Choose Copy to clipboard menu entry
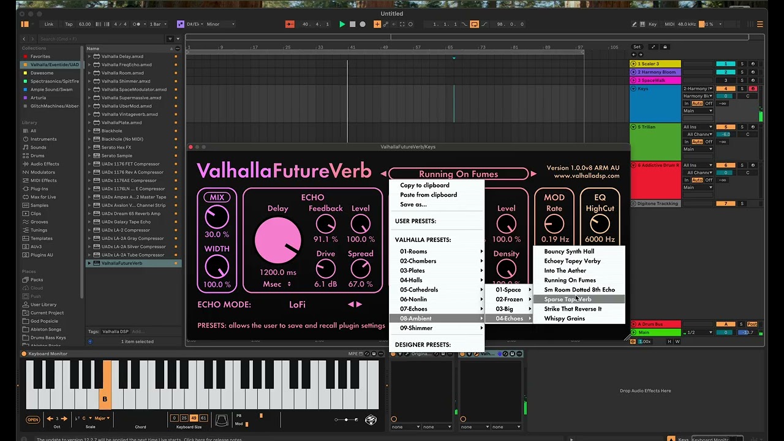 click(424, 185)
